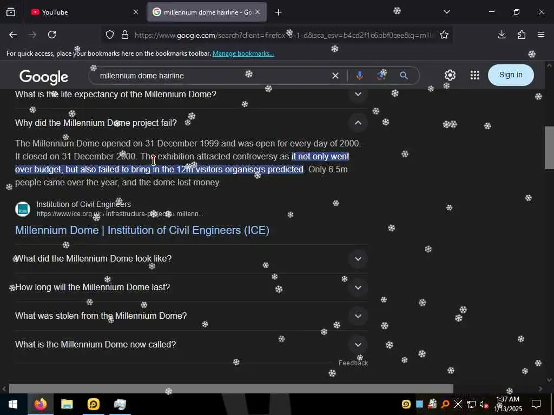
Task: Click Institution of Civil Engineers source name
Action: [84, 204]
